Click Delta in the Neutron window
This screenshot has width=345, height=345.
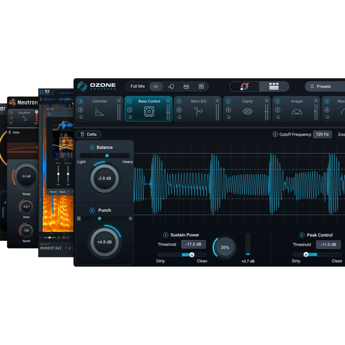tap(14, 133)
